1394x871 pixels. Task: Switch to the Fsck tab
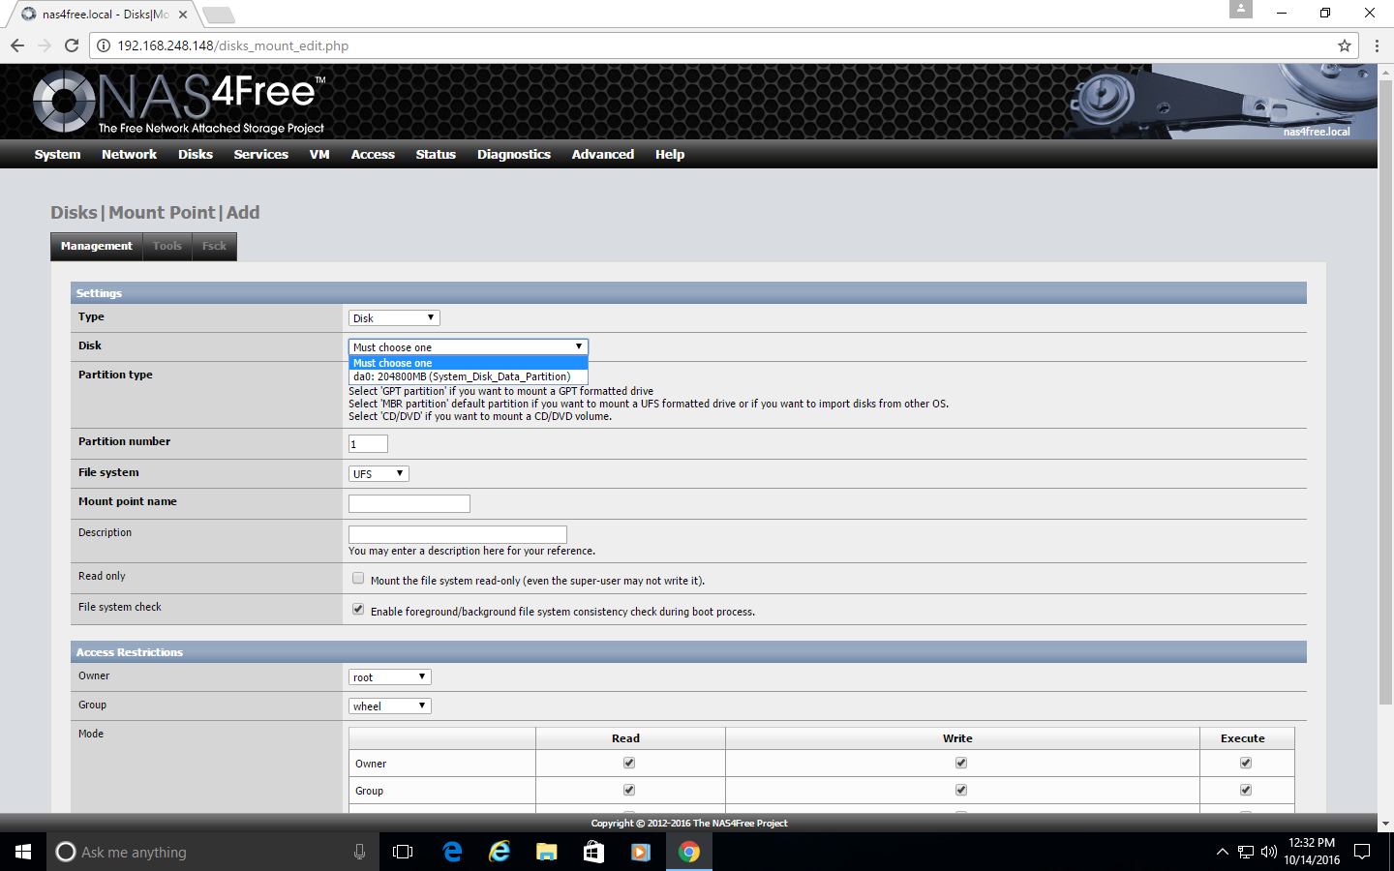(214, 246)
